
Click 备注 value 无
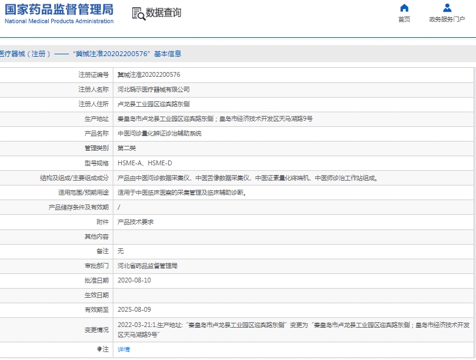121,251
